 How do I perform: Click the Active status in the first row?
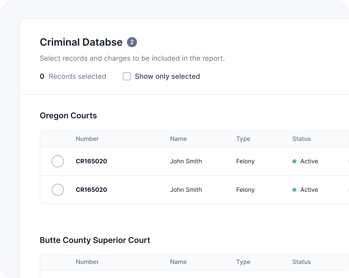click(x=305, y=161)
